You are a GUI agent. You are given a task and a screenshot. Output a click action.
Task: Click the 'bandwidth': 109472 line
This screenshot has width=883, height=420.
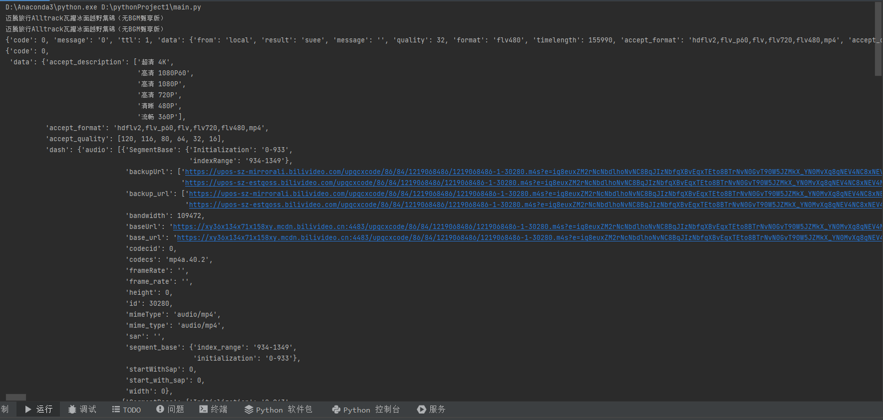click(165, 216)
